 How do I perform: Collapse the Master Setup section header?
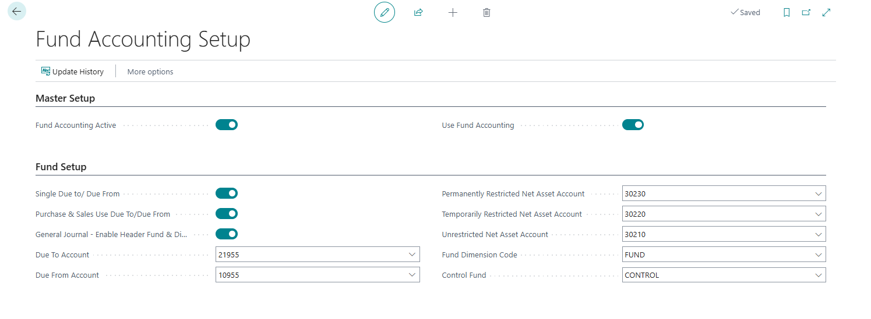(x=65, y=98)
